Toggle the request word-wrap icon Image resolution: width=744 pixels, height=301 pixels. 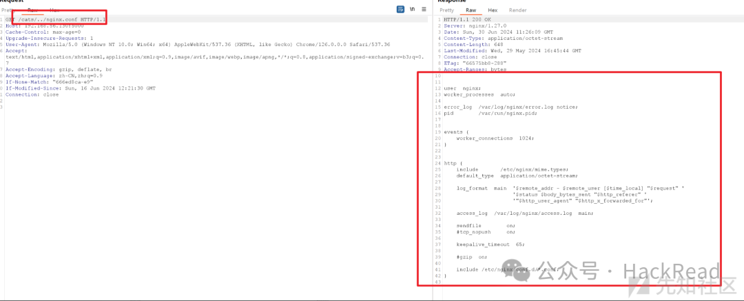(400, 9)
